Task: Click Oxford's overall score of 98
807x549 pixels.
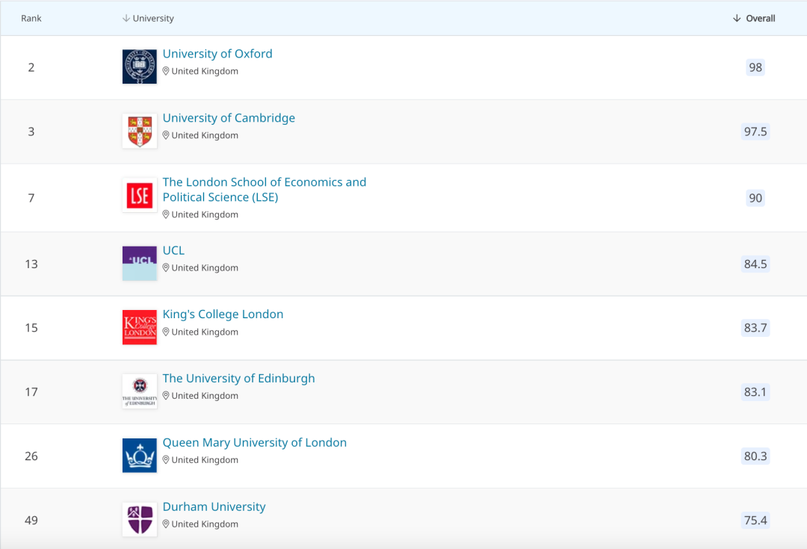Action: click(755, 67)
